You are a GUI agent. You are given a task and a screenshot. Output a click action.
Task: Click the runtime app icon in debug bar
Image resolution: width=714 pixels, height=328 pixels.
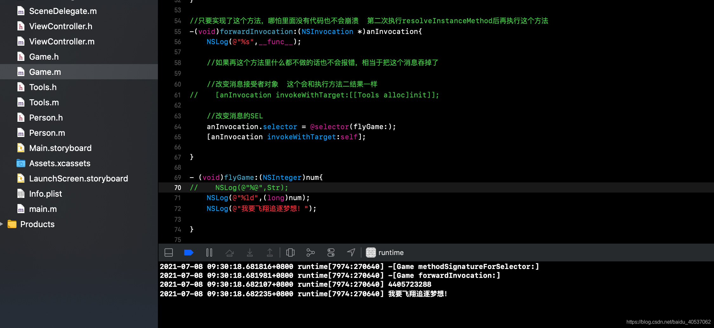click(x=371, y=253)
